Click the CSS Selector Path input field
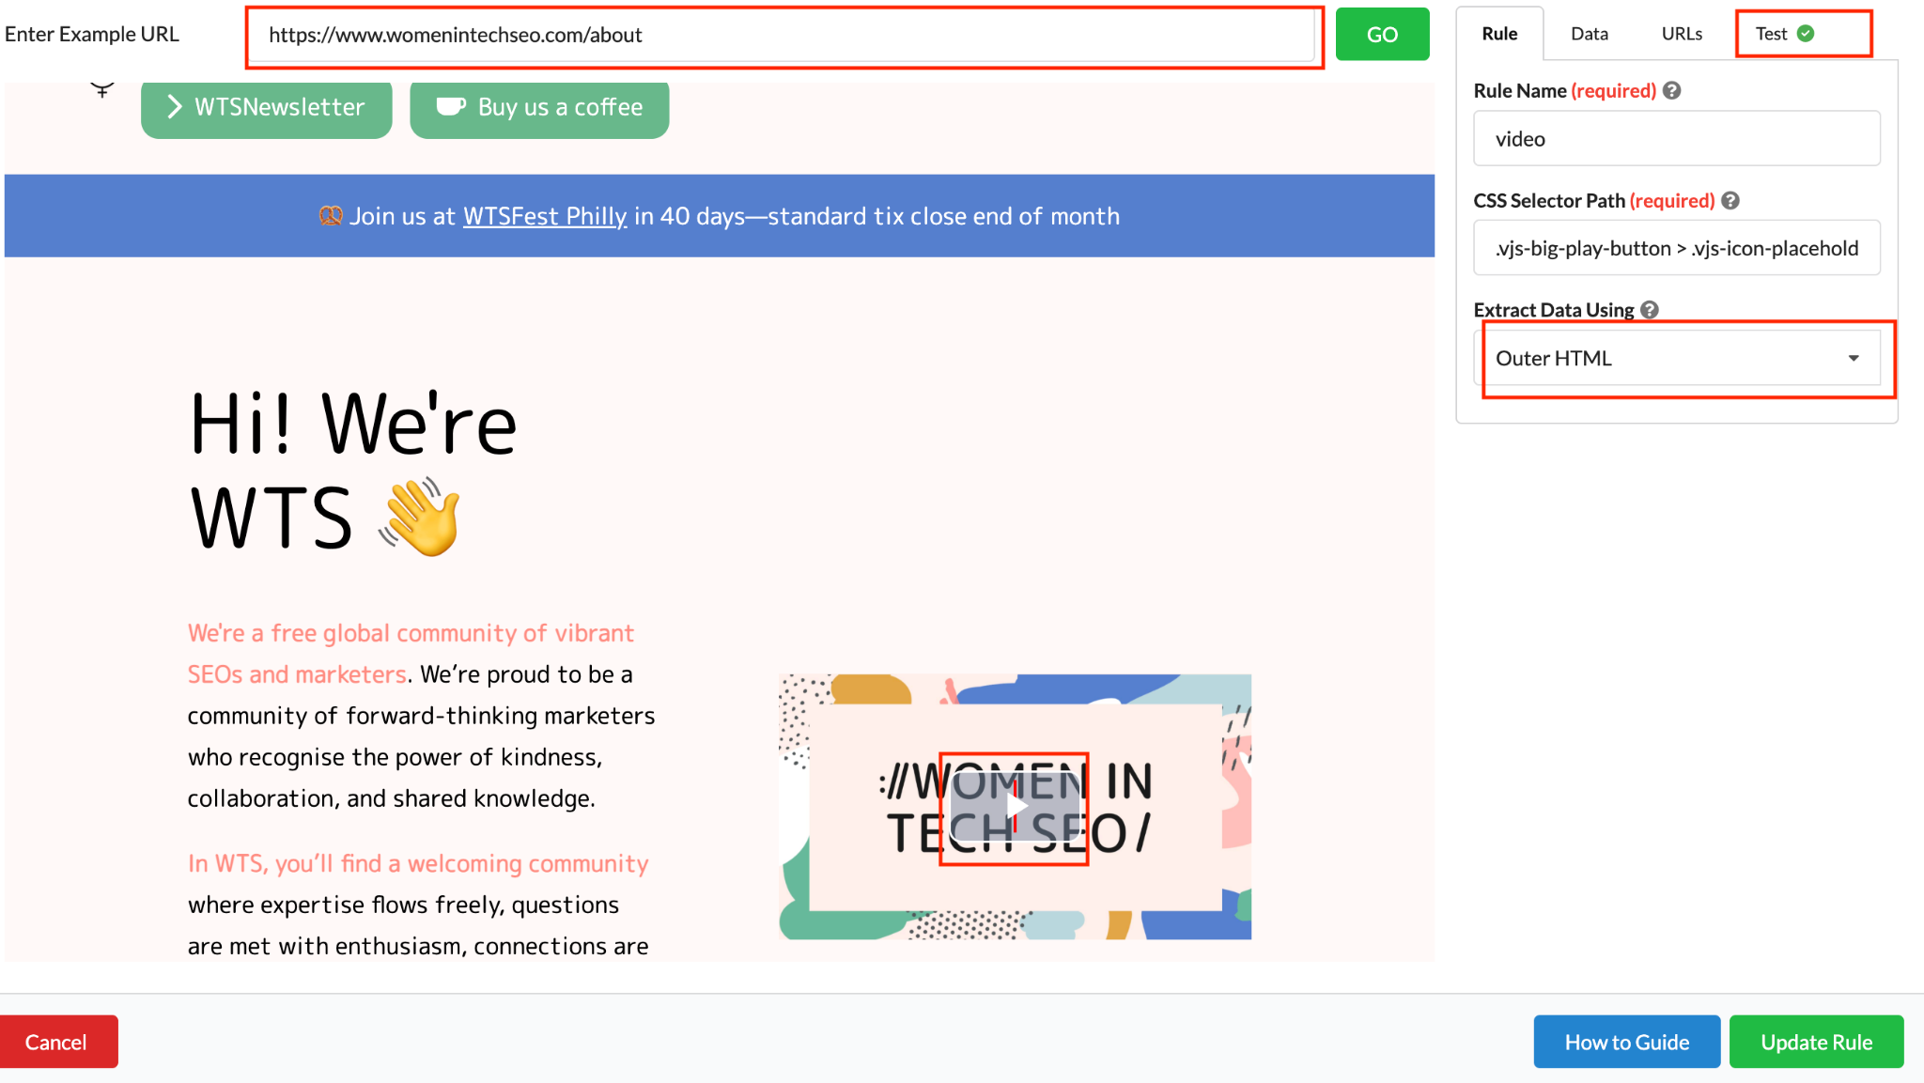1924x1083 pixels. click(x=1677, y=248)
